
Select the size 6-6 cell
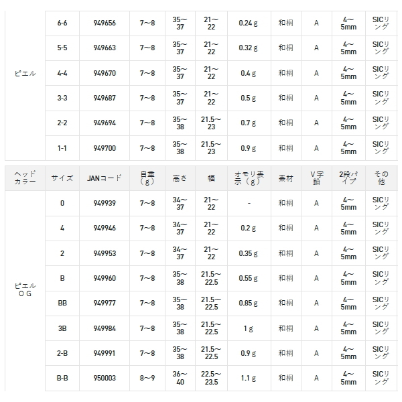[62, 22]
